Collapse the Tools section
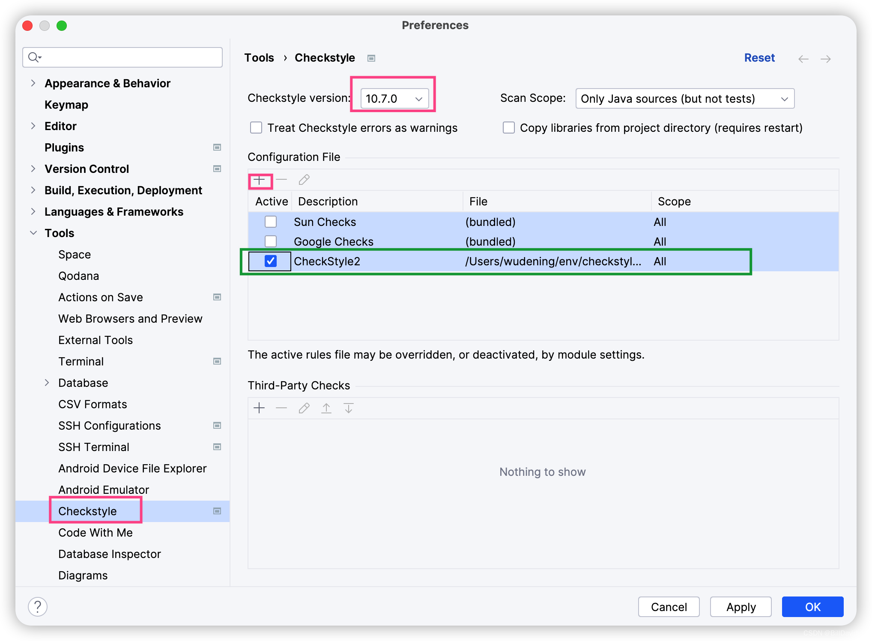Screen dimensions: 872x641 [33, 233]
